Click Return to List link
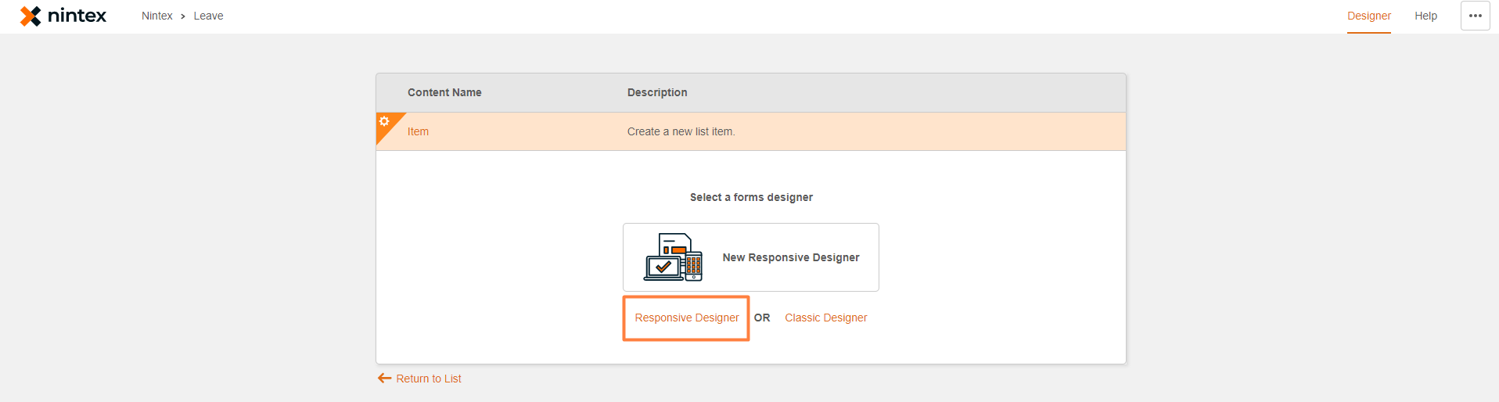This screenshot has width=1499, height=402. click(x=429, y=379)
